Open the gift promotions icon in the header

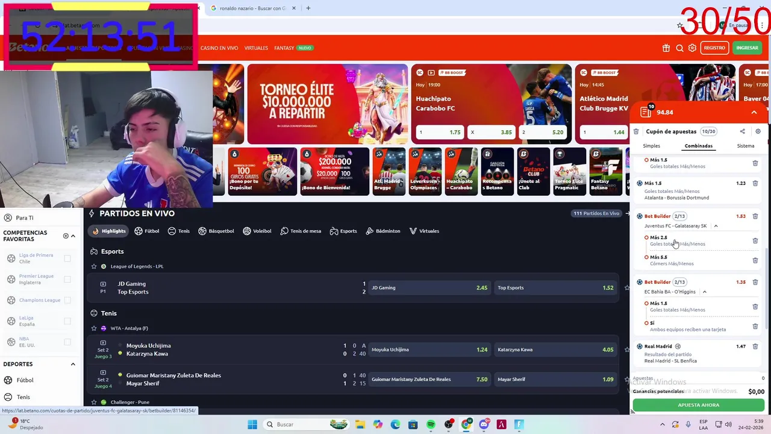pyautogui.click(x=666, y=48)
